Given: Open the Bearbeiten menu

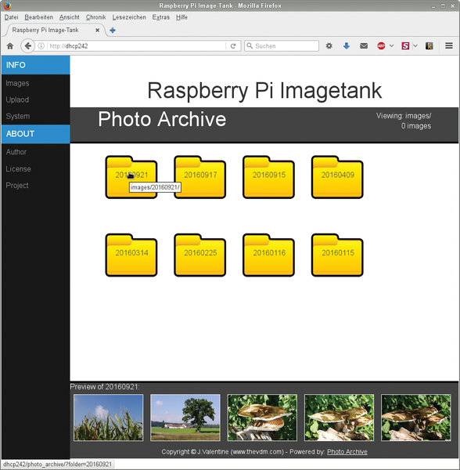Looking at the screenshot, I should coord(39,17).
